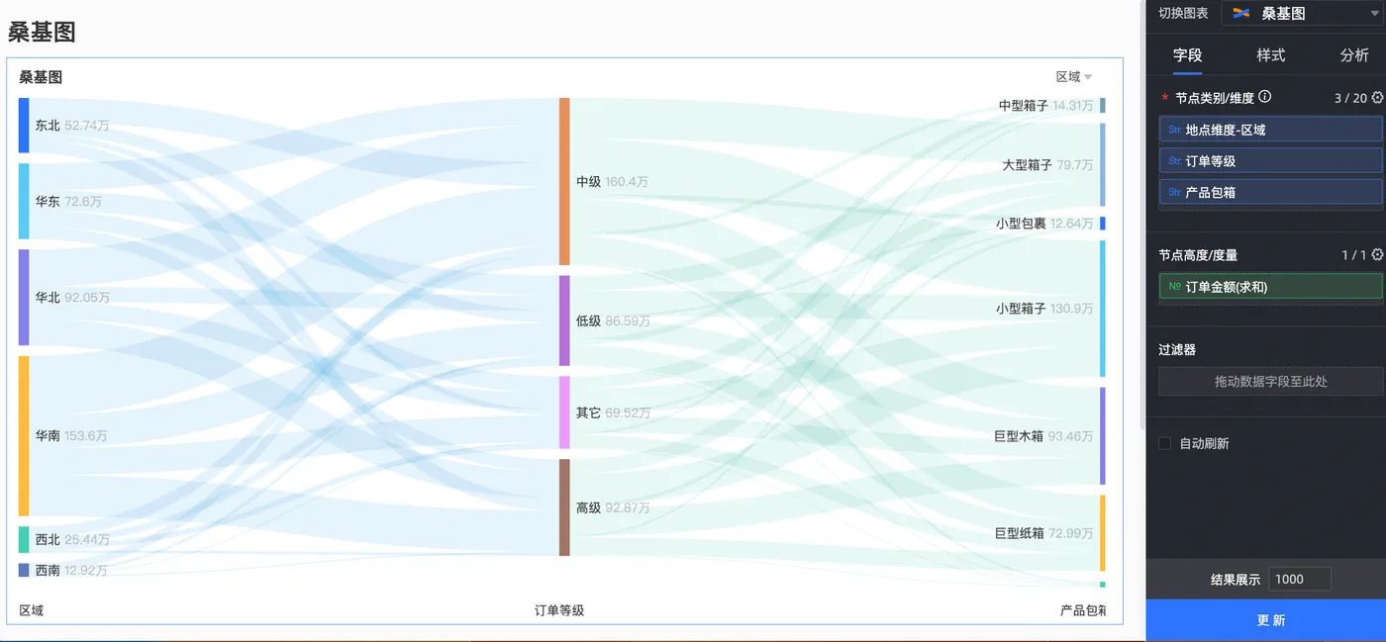Click the yellow 华南 node bar
This screenshot has width=1386, height=642.
(x=24, y=435)
